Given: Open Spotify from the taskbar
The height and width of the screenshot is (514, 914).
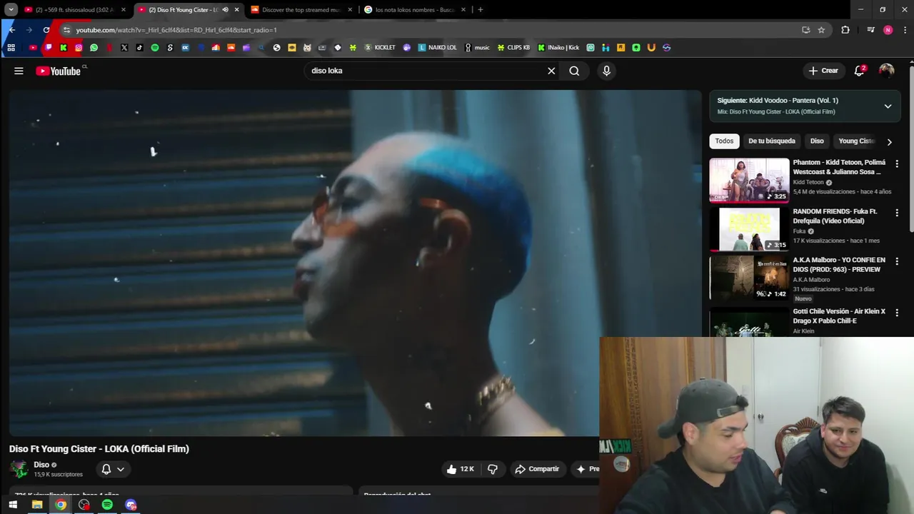Looking at the screenshot, I should 107,505.
